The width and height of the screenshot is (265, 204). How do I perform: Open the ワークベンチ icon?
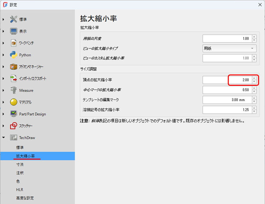13,43
